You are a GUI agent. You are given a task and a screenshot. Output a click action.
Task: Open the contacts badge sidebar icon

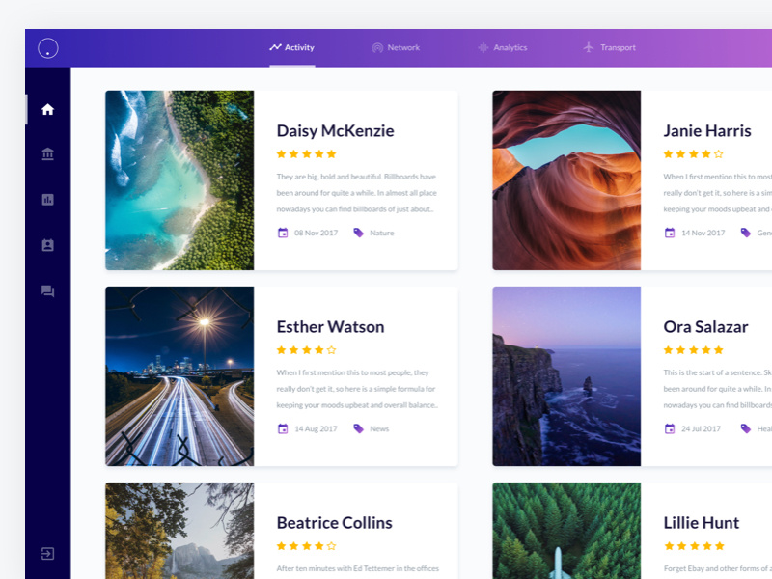[x=47, y=245]
